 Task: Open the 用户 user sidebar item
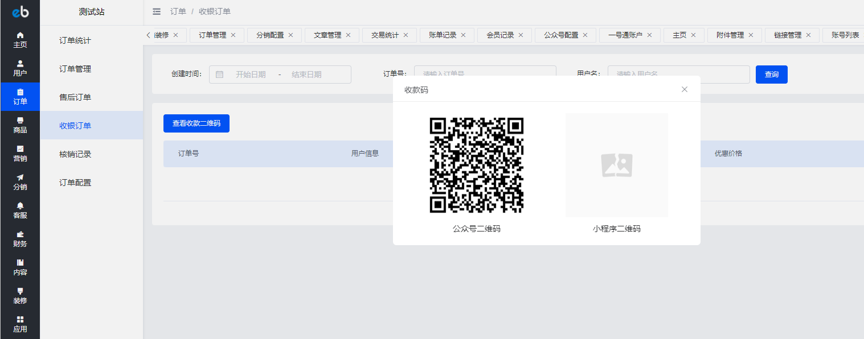[x=20, y=68]
